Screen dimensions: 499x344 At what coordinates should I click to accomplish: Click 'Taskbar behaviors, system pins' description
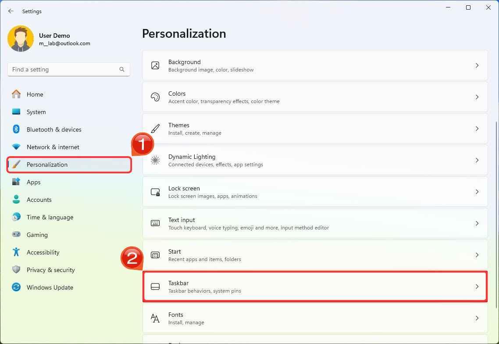point(205,291)
